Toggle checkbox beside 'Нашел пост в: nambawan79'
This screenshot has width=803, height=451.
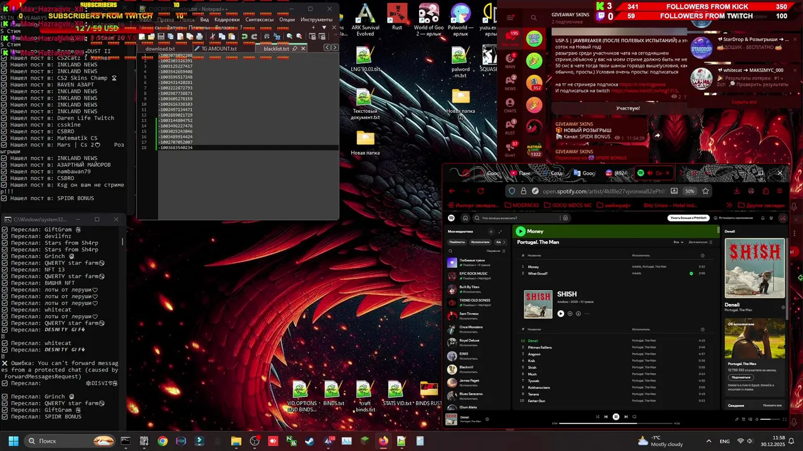tap(4, 172)
